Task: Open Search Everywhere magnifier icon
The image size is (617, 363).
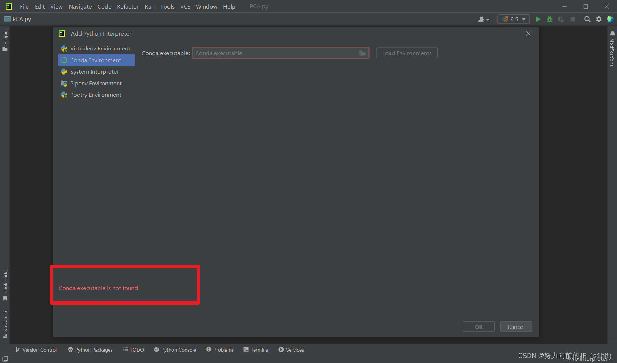Action: point(587,19)
